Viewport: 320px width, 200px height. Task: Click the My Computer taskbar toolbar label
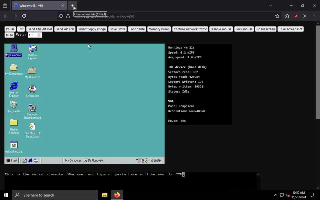coord(73,160)
